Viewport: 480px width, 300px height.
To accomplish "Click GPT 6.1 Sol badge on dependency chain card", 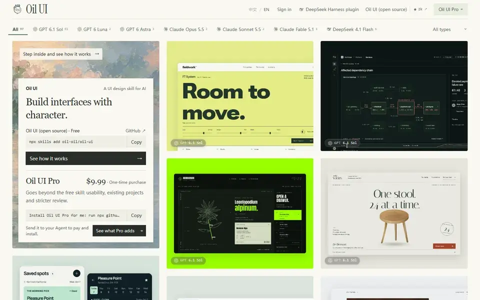I will 342,142.
